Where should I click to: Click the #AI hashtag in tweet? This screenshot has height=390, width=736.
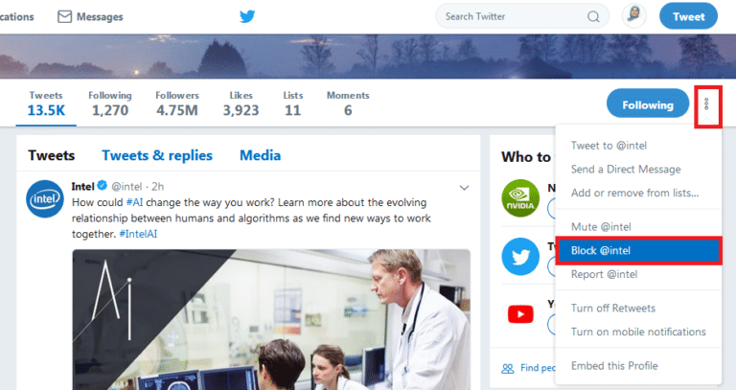pyautogui.click(x=135, y=202)
